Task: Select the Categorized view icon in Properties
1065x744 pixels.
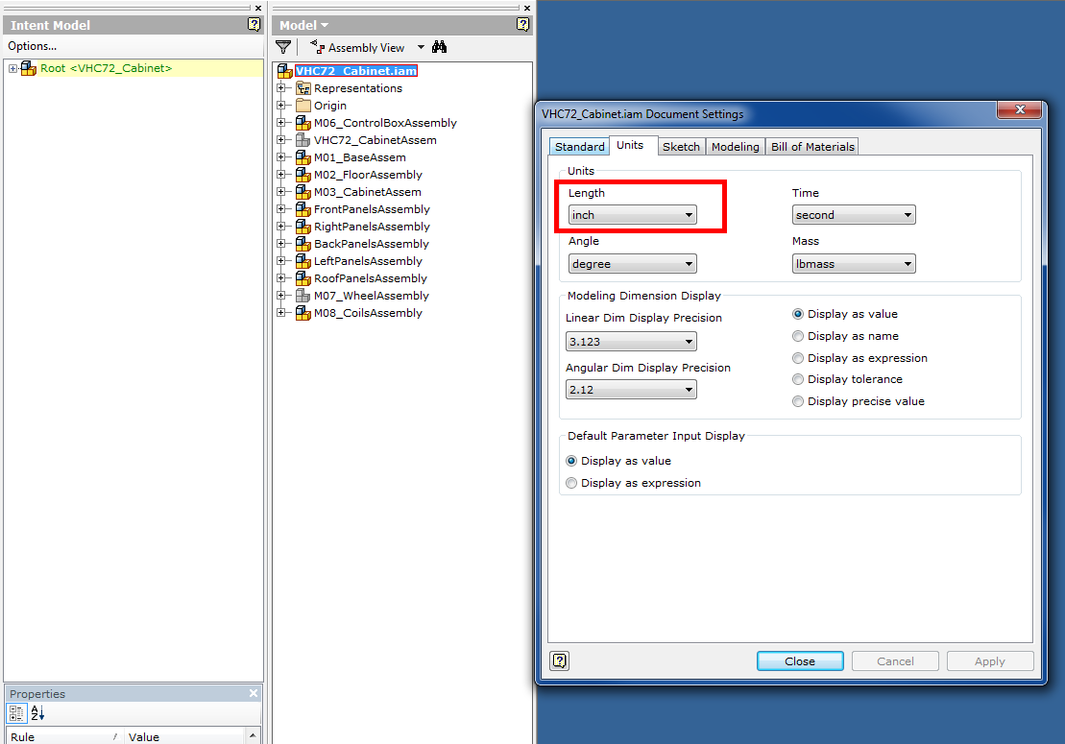Action: coord(16,713)
